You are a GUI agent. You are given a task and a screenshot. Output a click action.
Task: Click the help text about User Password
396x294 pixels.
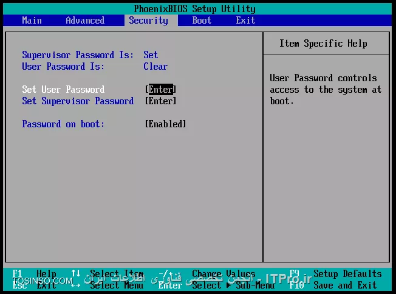(x=326, y=90)
